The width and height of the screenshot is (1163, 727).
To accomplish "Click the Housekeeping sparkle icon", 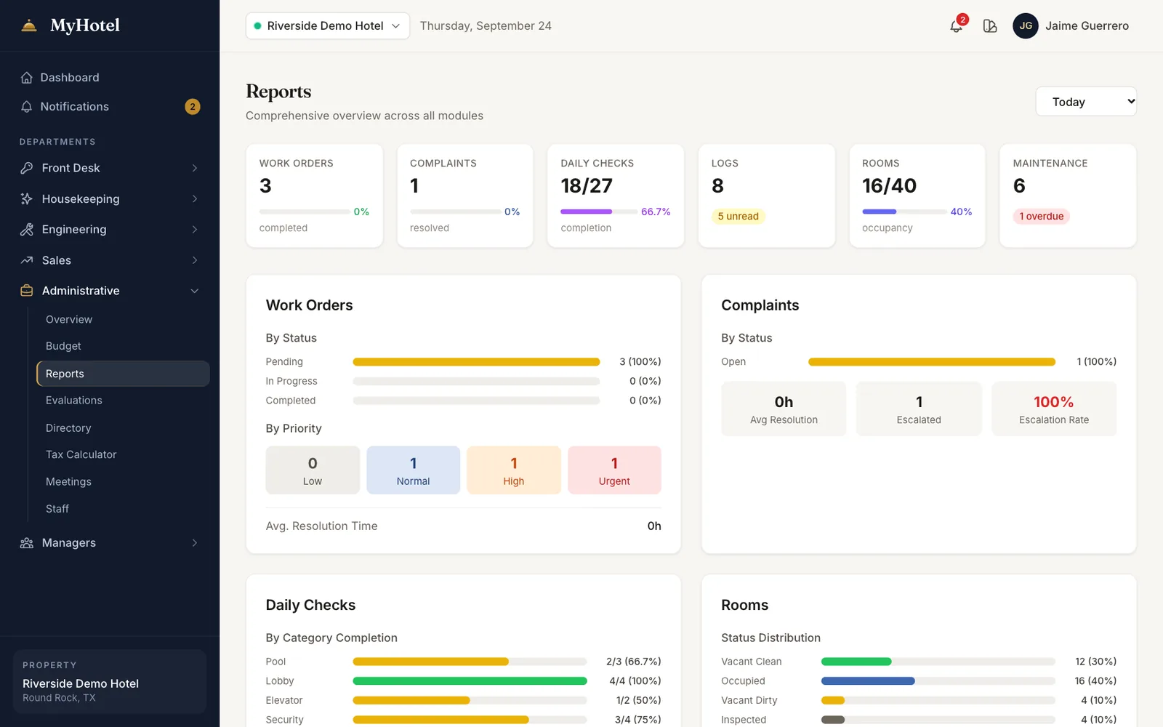I will [27, 199].
